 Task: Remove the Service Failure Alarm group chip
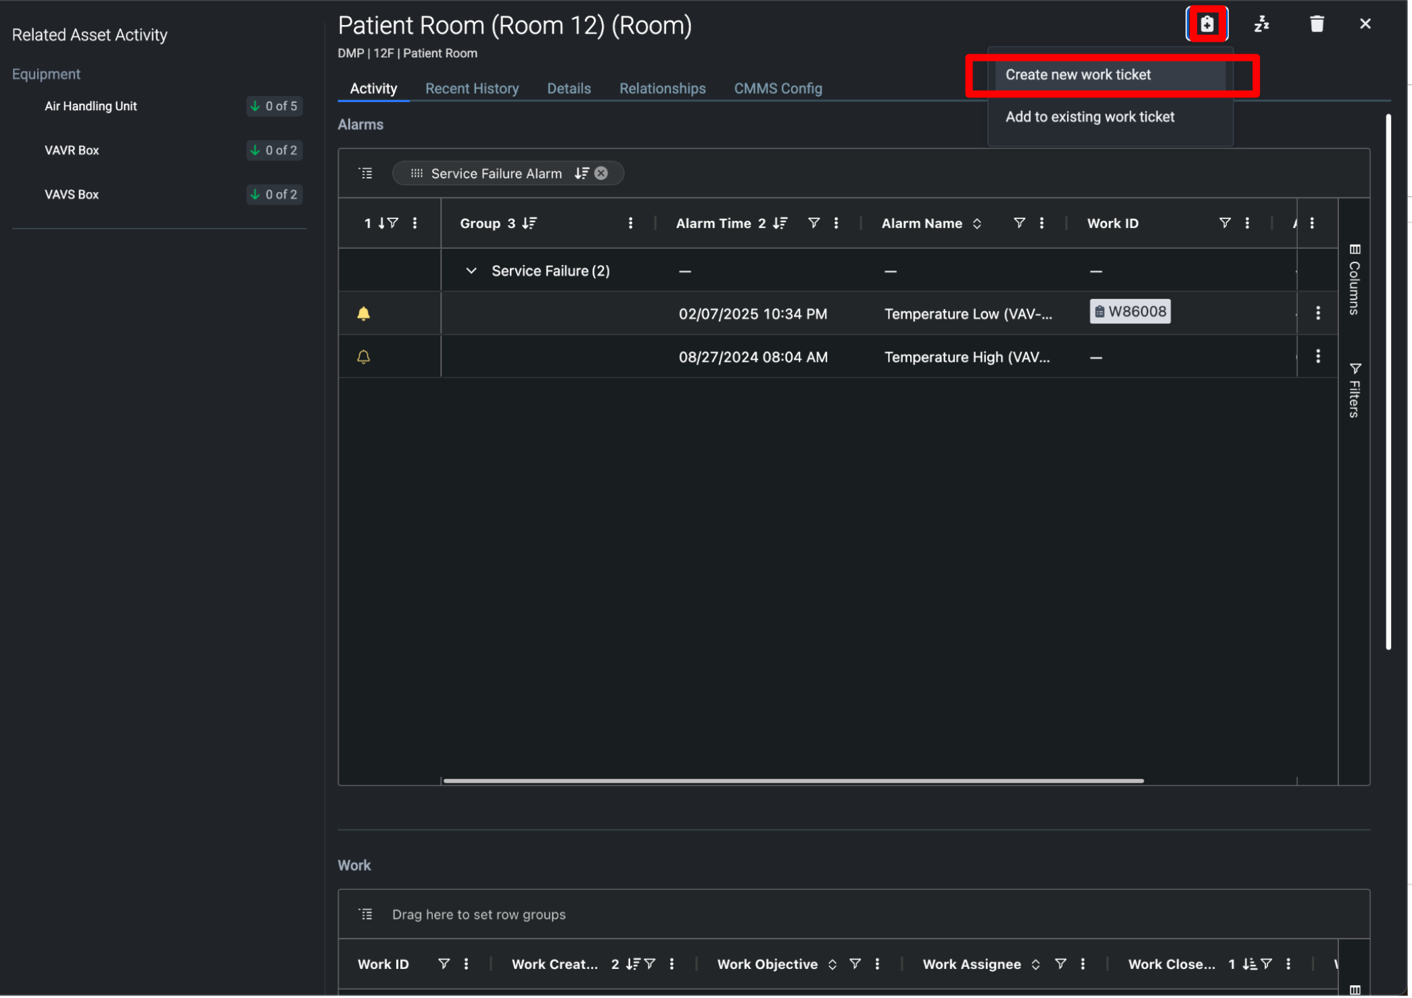(601, 173)
